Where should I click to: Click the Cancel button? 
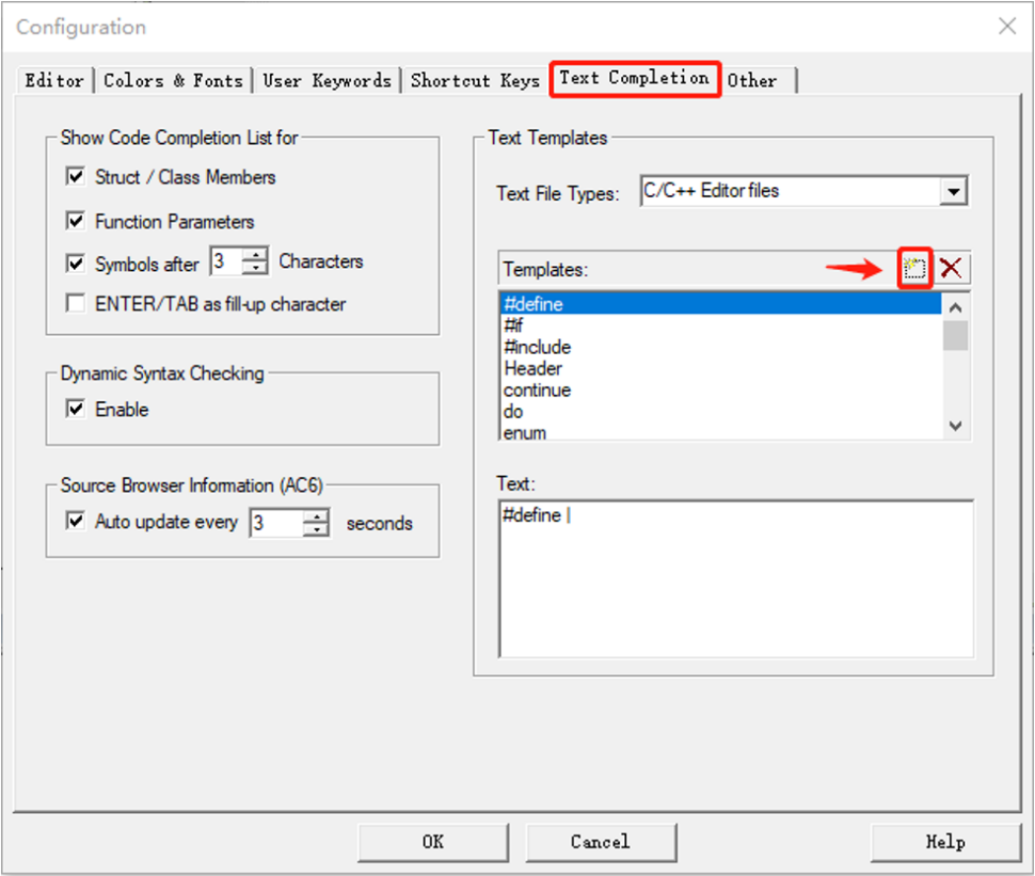(600, 842)
